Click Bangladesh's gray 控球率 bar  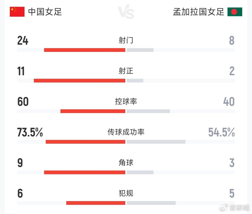point(148,111)
